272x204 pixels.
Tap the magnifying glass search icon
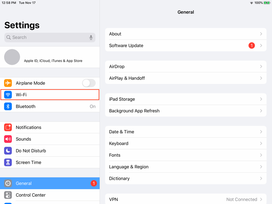[8, 38]
